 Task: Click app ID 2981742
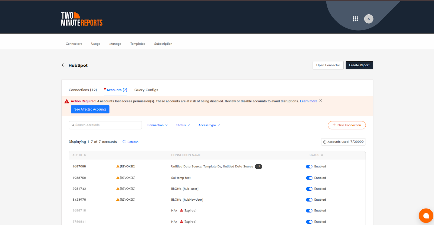click(x=79, y=189)
